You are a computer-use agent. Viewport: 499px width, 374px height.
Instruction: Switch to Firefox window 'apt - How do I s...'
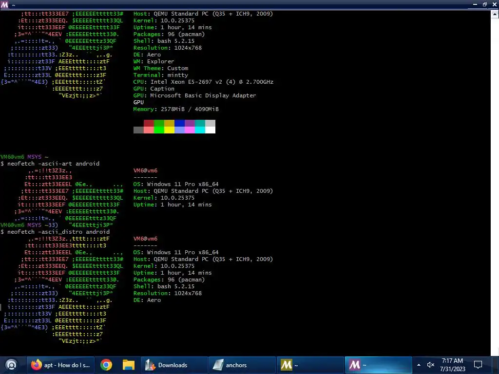[60, 365]
